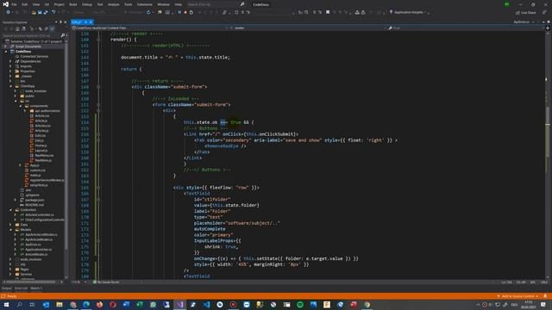Click the taskbar search icon
Screen dimensions: 552x310
click(x=19, y=304)
